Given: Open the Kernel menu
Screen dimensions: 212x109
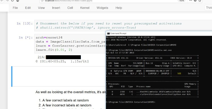Looking at the screenshot, I should (x=85, y=8).
